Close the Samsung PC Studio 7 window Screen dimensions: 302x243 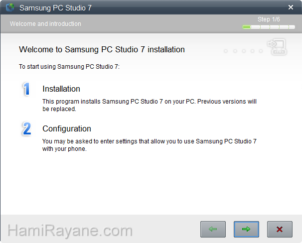pos(291,7)
